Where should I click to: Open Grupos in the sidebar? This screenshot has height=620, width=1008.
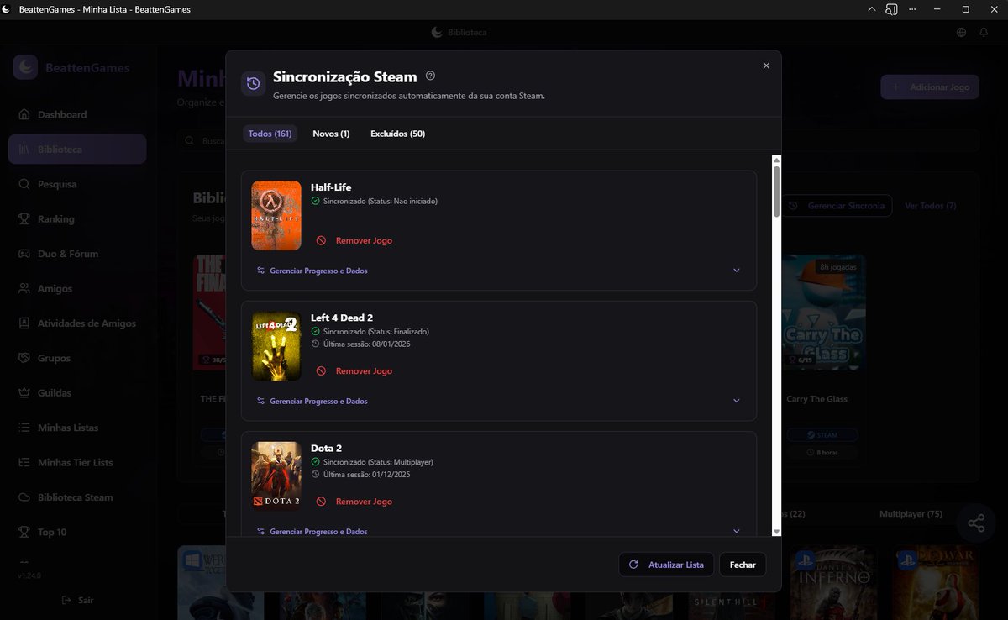tap(77, 358)
